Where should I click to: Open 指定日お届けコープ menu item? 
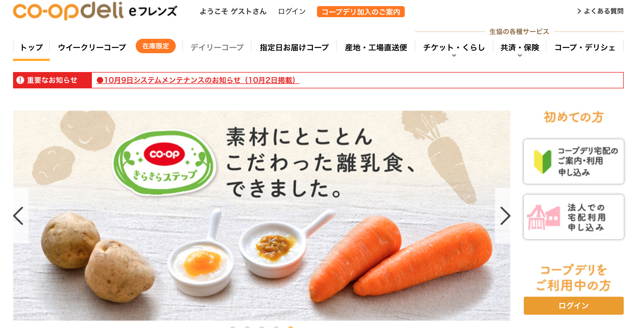(x=294, y=47)
